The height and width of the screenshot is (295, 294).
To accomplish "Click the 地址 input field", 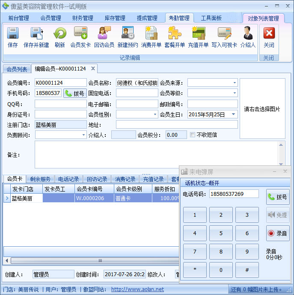I will point(177,124).
